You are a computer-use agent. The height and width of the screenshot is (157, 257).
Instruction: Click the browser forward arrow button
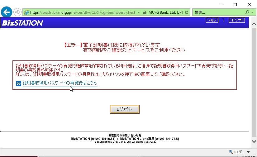(x=17, y=12)
